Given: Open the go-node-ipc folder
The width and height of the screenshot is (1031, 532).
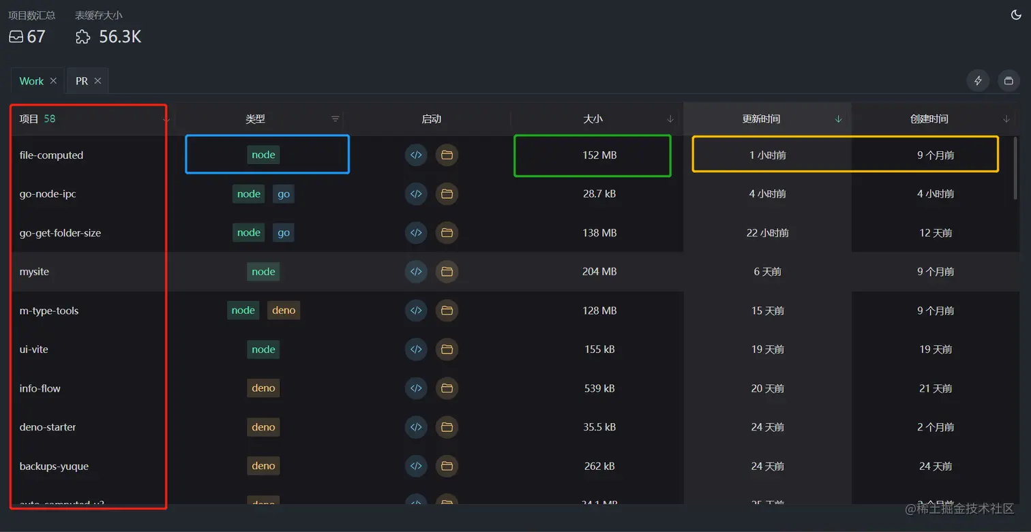Looking at the screenshot, I should [447, 193].
